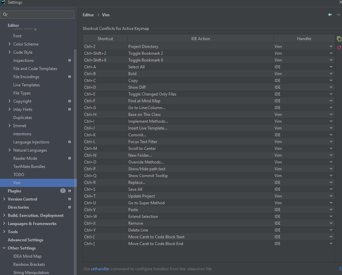Screen dimensions: 342x275
Task: Click the update count badge beside Plugins
Action: [x=63, y=191]
